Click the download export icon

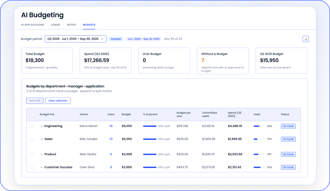pyautogui.click(x=305, y=39)
